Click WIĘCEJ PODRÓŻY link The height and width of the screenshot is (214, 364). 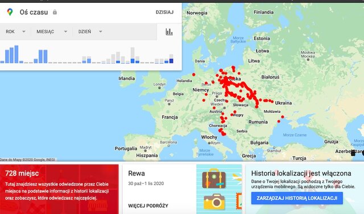[x=148, y=205]
